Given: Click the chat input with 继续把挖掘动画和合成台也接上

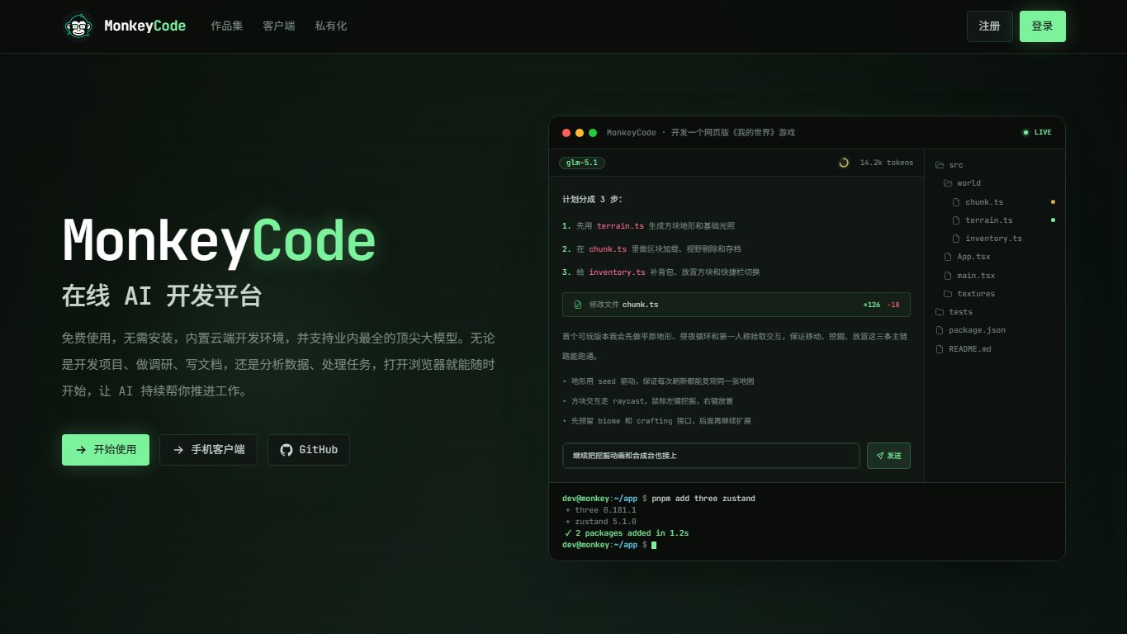Looking at the screenshot, I should tap(711, 456).
